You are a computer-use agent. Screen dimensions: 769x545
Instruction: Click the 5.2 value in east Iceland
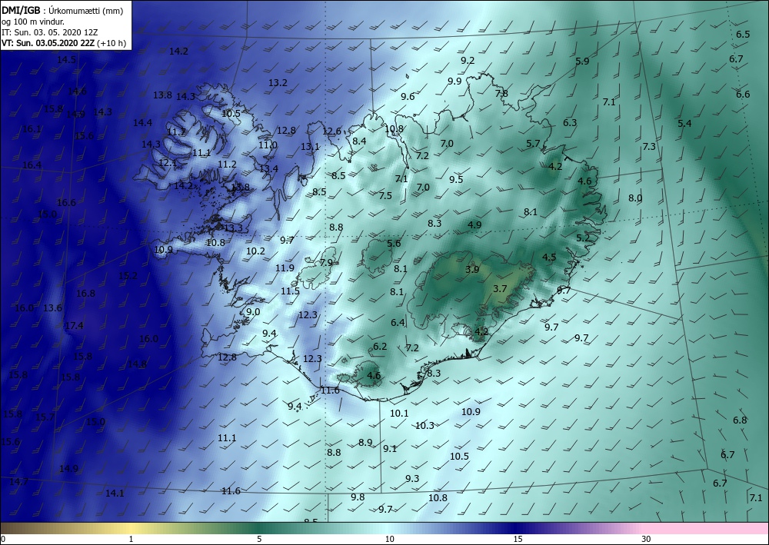pos(583,238)
